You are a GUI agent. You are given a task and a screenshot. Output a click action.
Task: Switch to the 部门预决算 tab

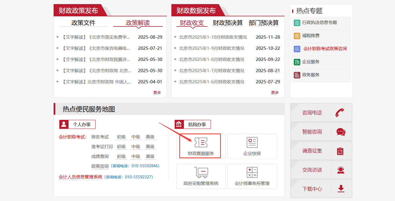tap(264, 23)
